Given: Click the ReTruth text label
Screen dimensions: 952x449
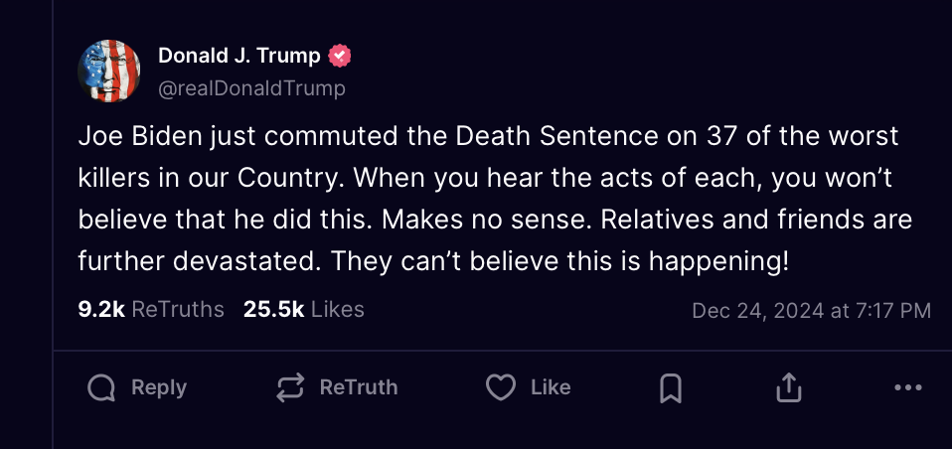Looking at the screenshot, I should pos(359,387).
